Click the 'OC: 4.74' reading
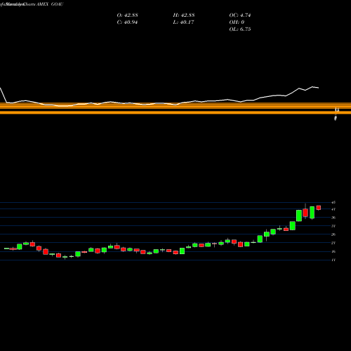The image size is (351, 351). coord(240,15)
